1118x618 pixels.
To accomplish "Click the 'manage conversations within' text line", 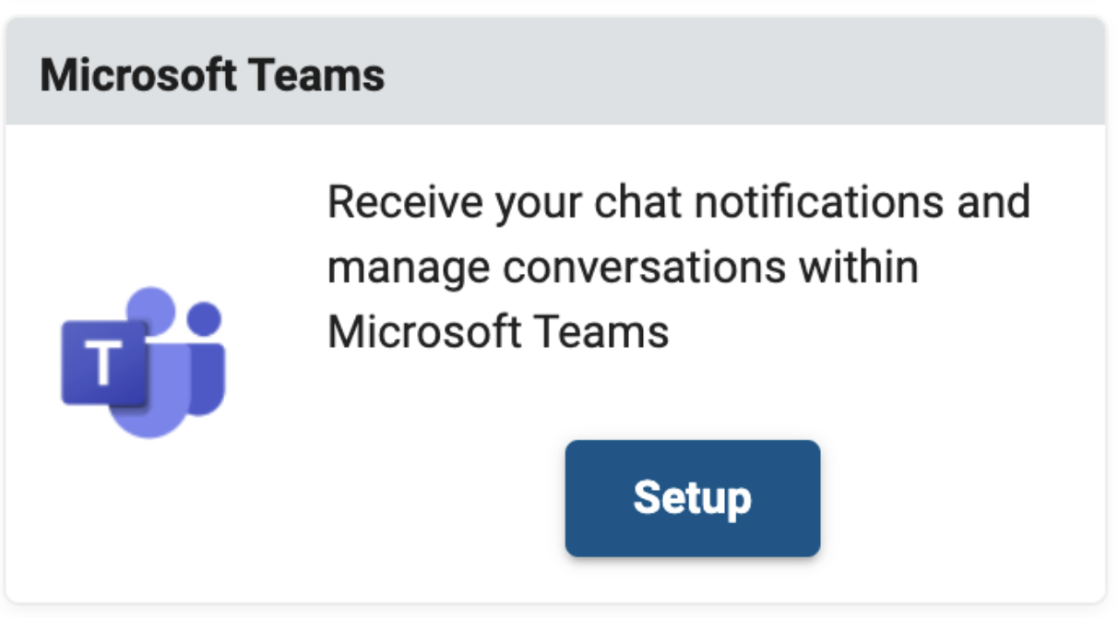I will (624, 267).
